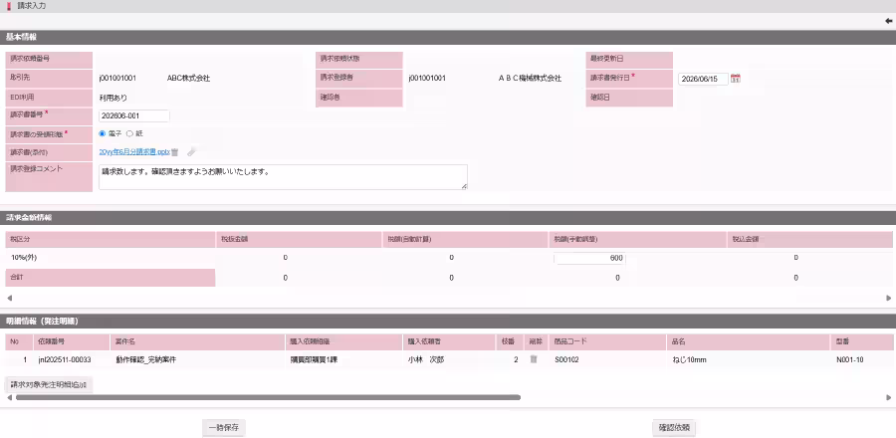Viewport: 896px width, 438px height.
Task: Click the 請求入力 page title
Action: (x=32, y=6)
